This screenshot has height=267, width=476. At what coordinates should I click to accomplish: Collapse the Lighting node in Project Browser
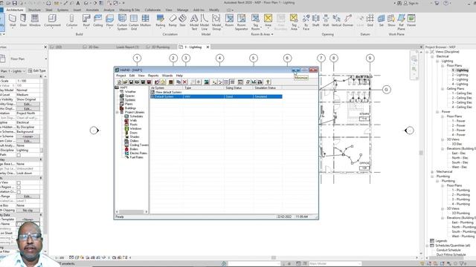(437, 61)
